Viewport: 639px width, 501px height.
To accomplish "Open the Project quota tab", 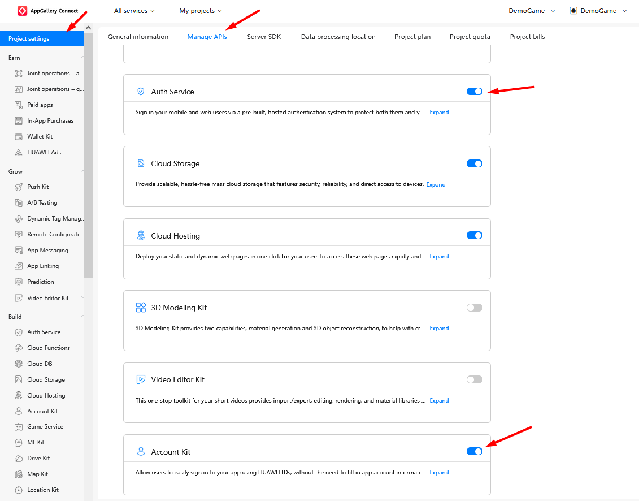I will (x=470, y=36).
